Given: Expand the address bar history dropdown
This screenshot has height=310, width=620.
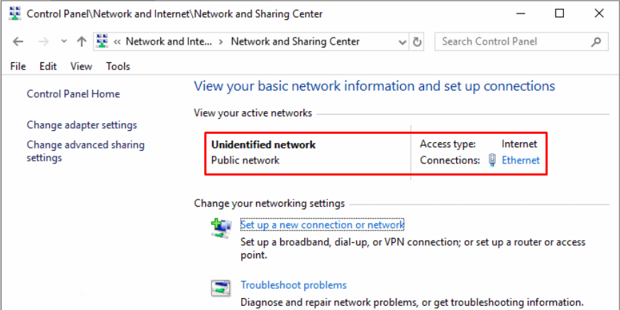Looking at the screenshot, I should (x=402, y=42).
